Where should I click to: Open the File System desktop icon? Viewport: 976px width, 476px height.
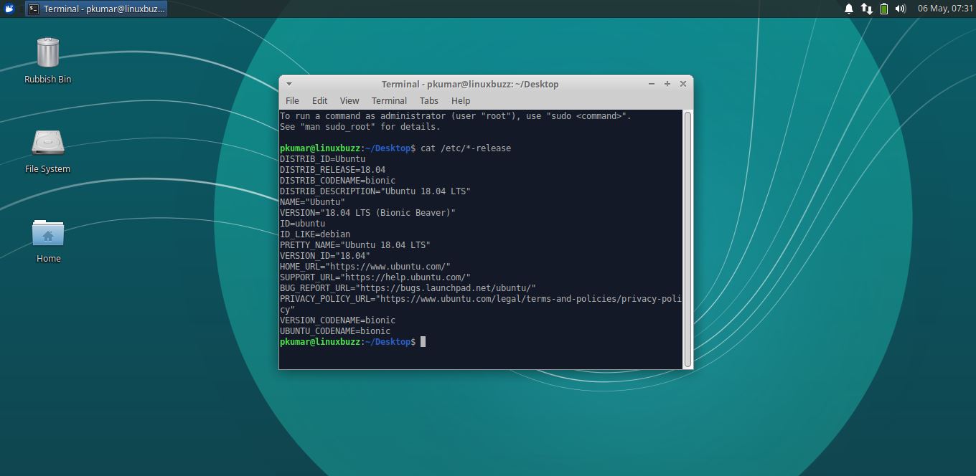coord(48,151)
